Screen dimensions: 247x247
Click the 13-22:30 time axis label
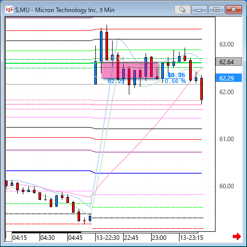pos(108,238)
